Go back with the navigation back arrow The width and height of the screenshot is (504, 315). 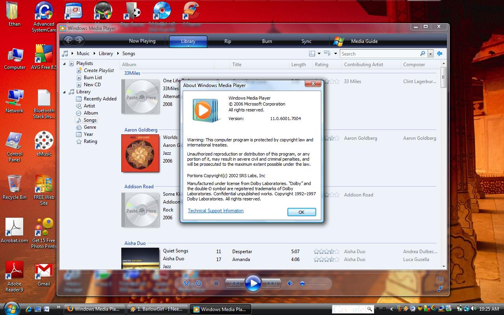click(69, 40)
